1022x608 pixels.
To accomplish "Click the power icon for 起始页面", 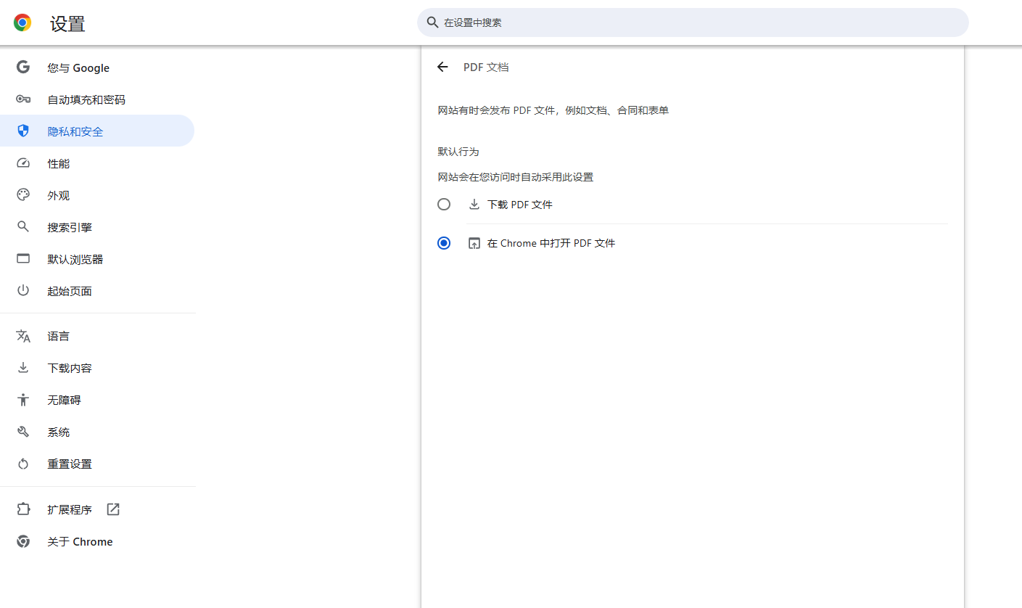I will (x=23, y=291).
